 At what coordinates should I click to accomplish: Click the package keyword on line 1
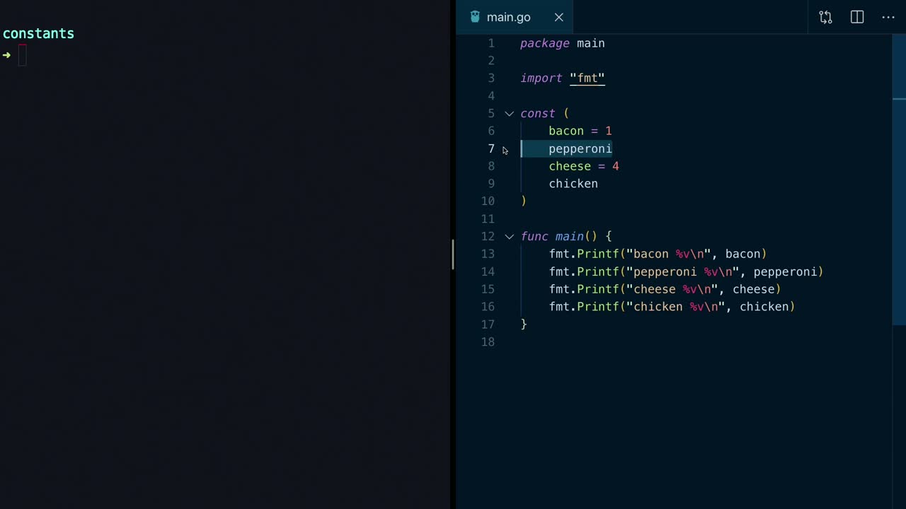[x=544, y=44]
